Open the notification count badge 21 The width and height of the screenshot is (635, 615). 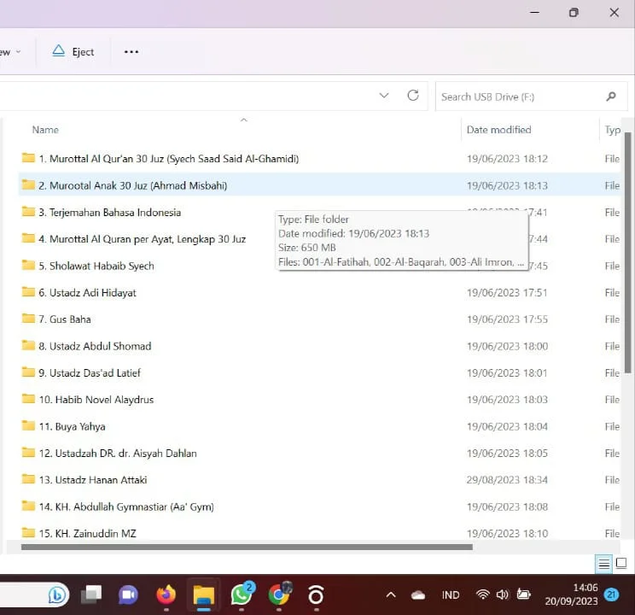click(x=611, y=594)
